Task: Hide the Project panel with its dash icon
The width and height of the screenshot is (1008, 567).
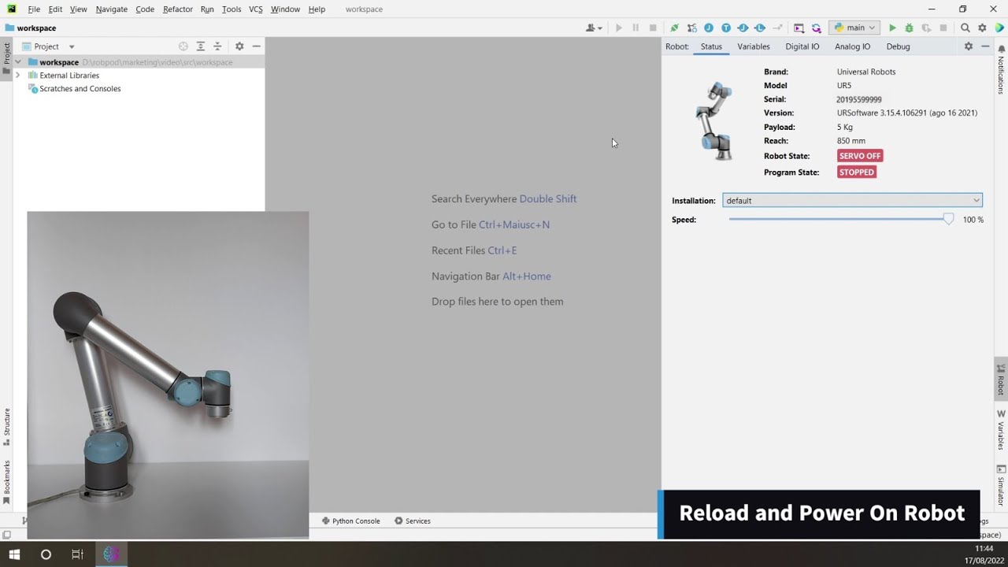Action: [x=256, y=46]
